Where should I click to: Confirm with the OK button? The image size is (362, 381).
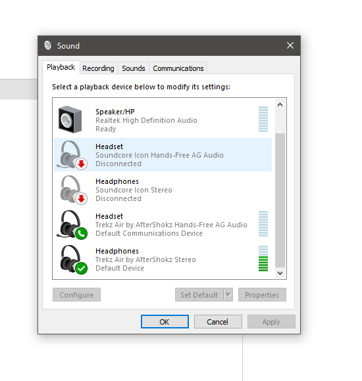[165, 321]
